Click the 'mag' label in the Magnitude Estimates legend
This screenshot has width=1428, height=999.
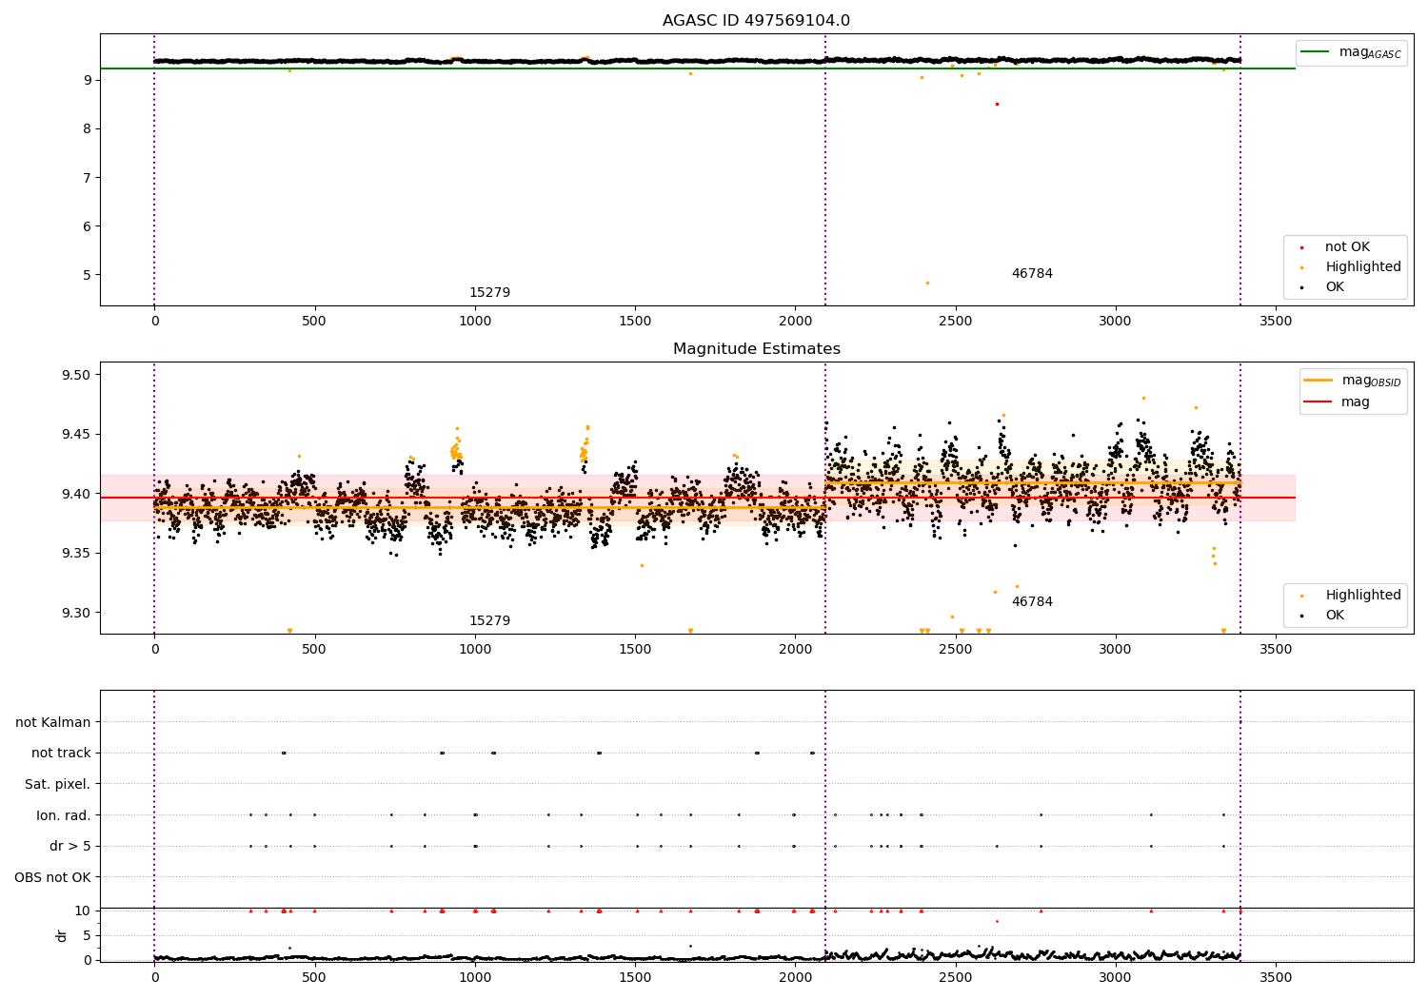coord(1356,402)
